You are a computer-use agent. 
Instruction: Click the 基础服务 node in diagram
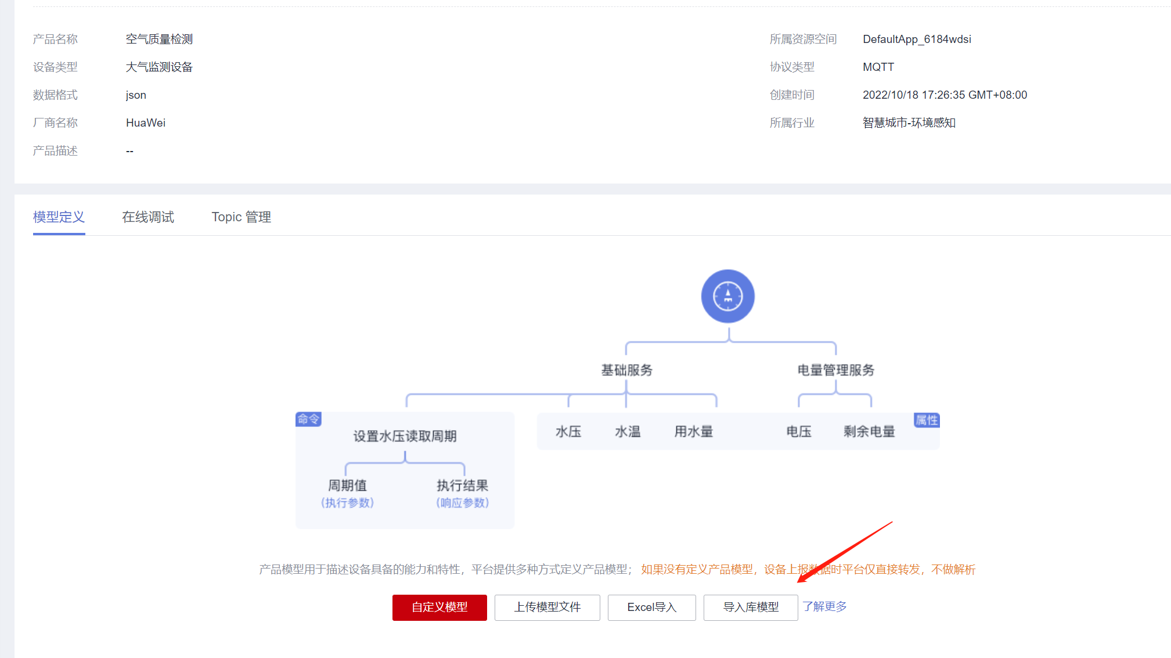point(626,370)
